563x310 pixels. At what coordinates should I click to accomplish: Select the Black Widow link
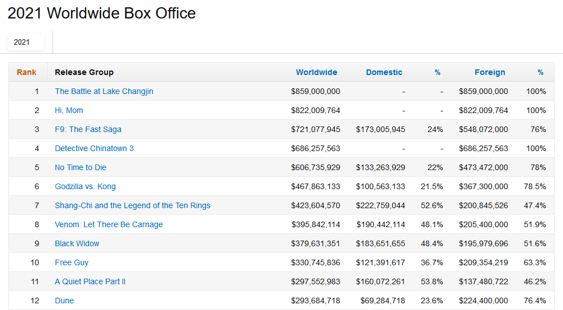[77, 243]
